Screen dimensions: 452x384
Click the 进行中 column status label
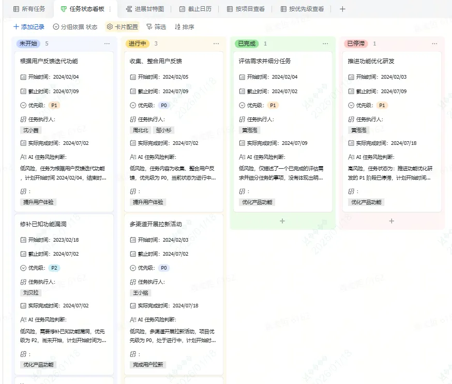click(138, 43)
